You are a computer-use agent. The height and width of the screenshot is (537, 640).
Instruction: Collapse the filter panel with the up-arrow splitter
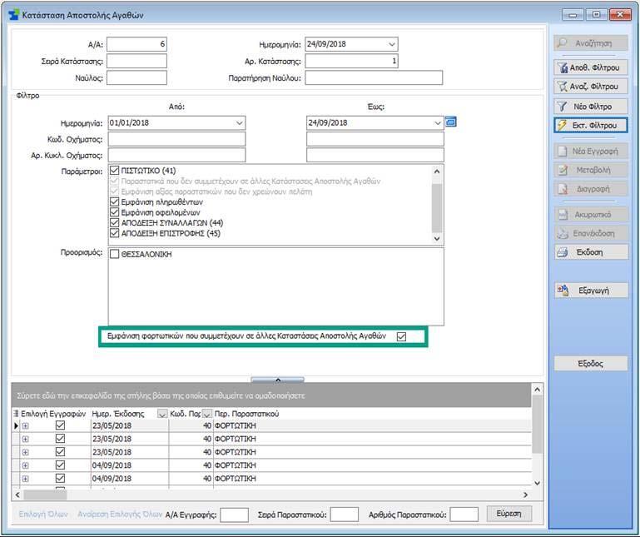(x=277, y=380)
